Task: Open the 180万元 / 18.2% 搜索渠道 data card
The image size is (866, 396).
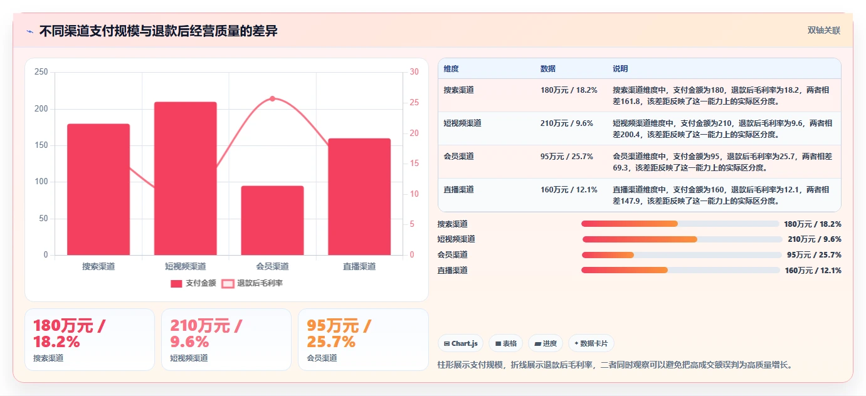Action: 90,340
